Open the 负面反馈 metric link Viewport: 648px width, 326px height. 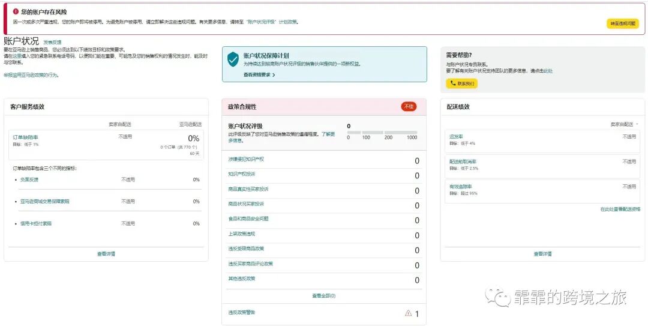(29, 180)
